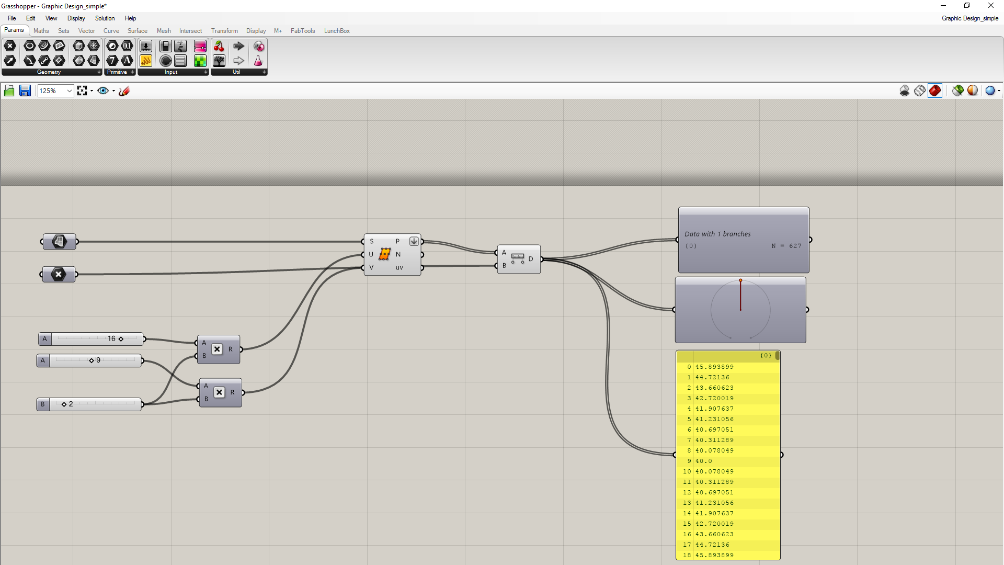Expand the Geometry panel plus
The width and height of the screenshot is (1004, 565).
click(x=99, y=72)
